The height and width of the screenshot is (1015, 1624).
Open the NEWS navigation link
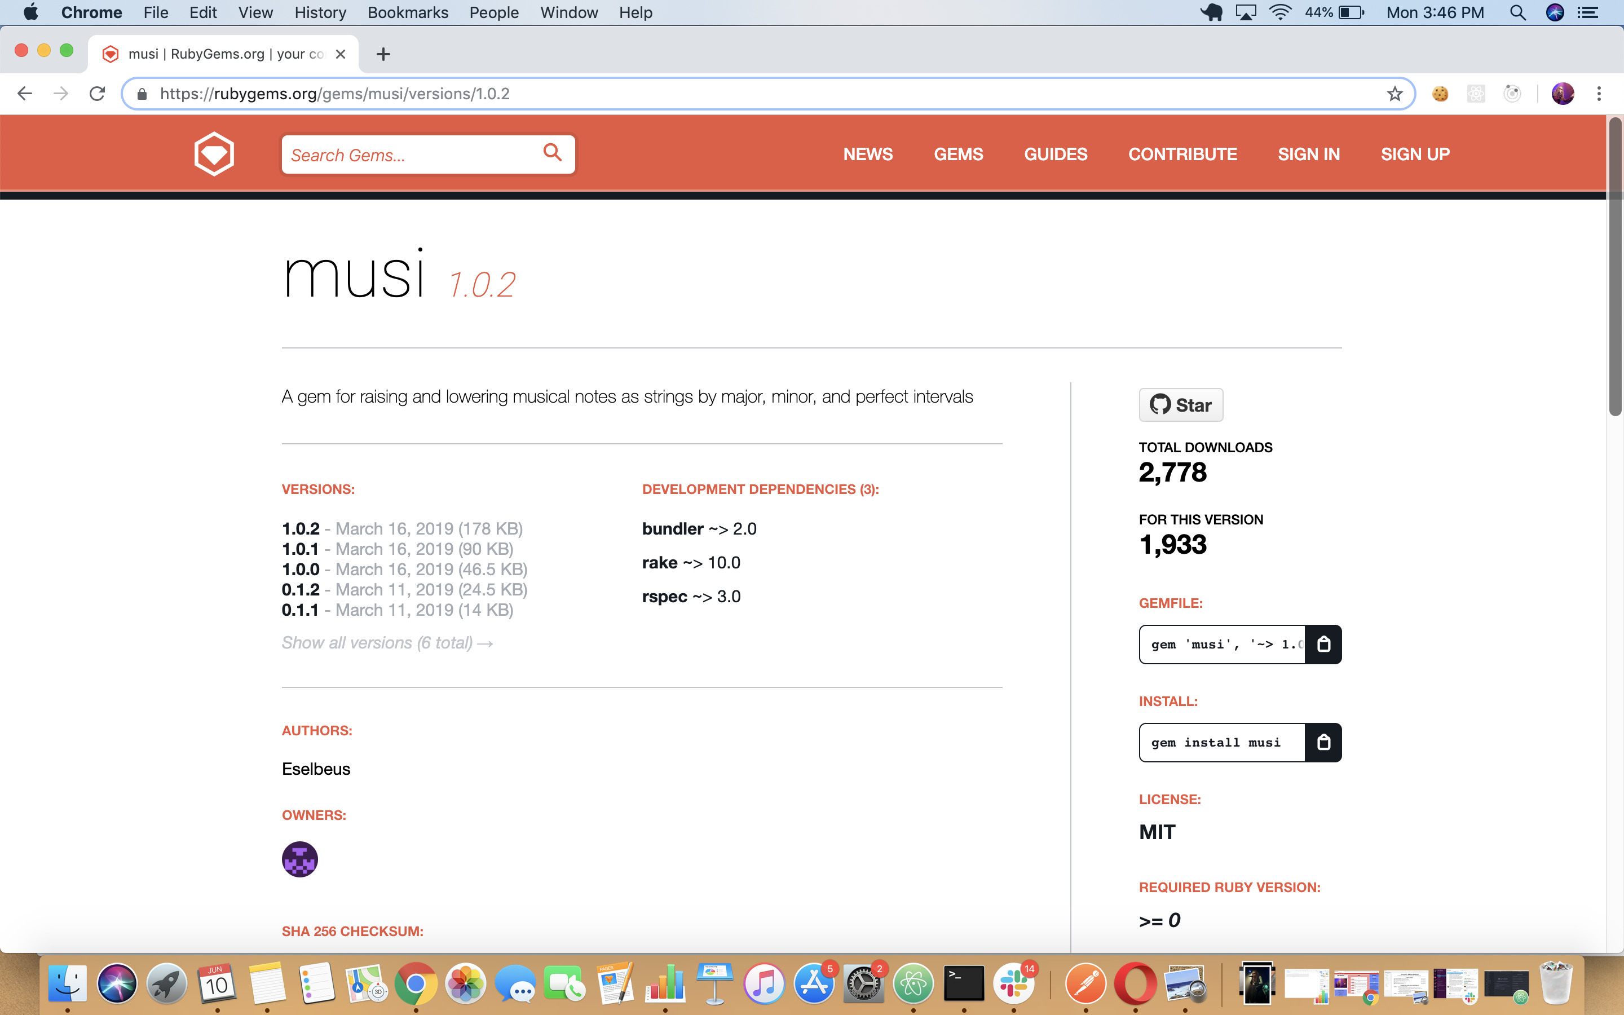click(868, 154)
